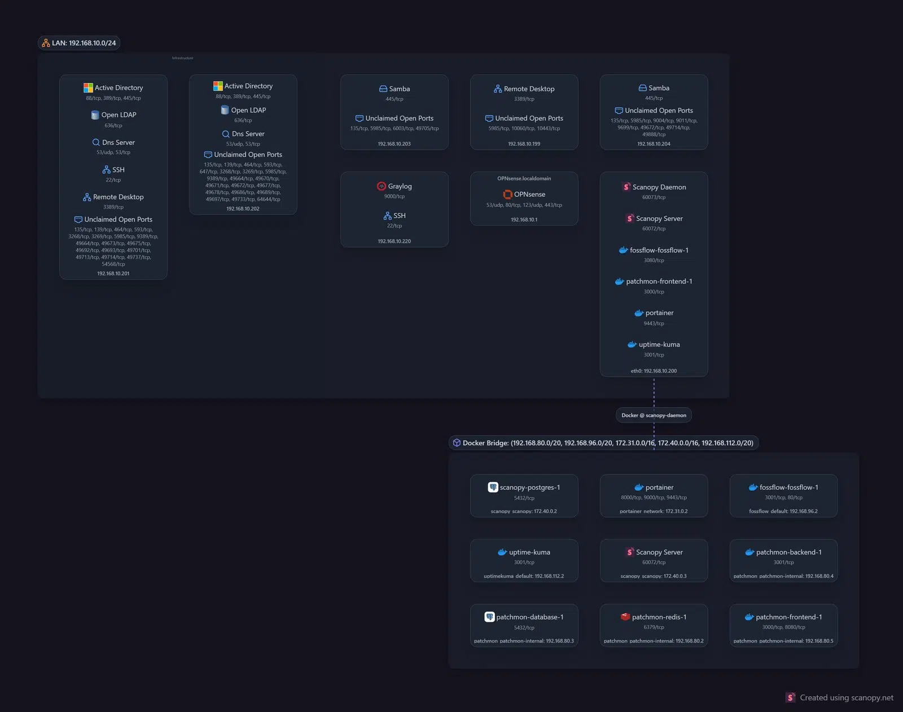Select the 'Docker @ scanopy-daemon' edge label
This screenshot has height=712, width=903.
coord(654,415)
